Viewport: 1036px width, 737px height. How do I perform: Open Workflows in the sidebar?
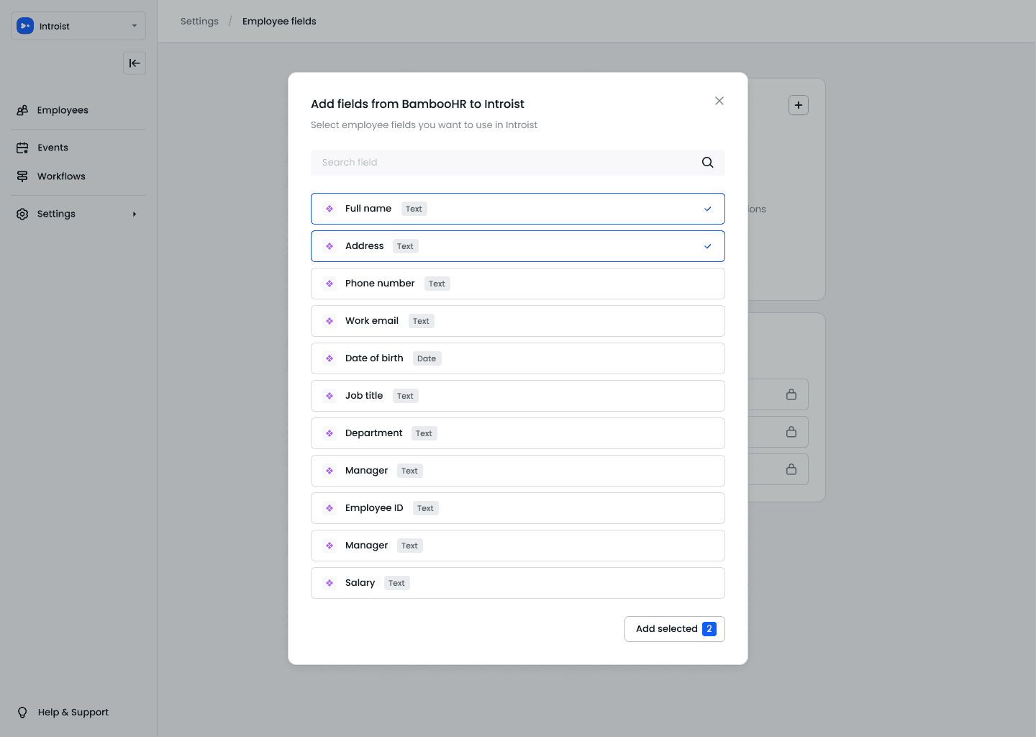coord(61,176)
